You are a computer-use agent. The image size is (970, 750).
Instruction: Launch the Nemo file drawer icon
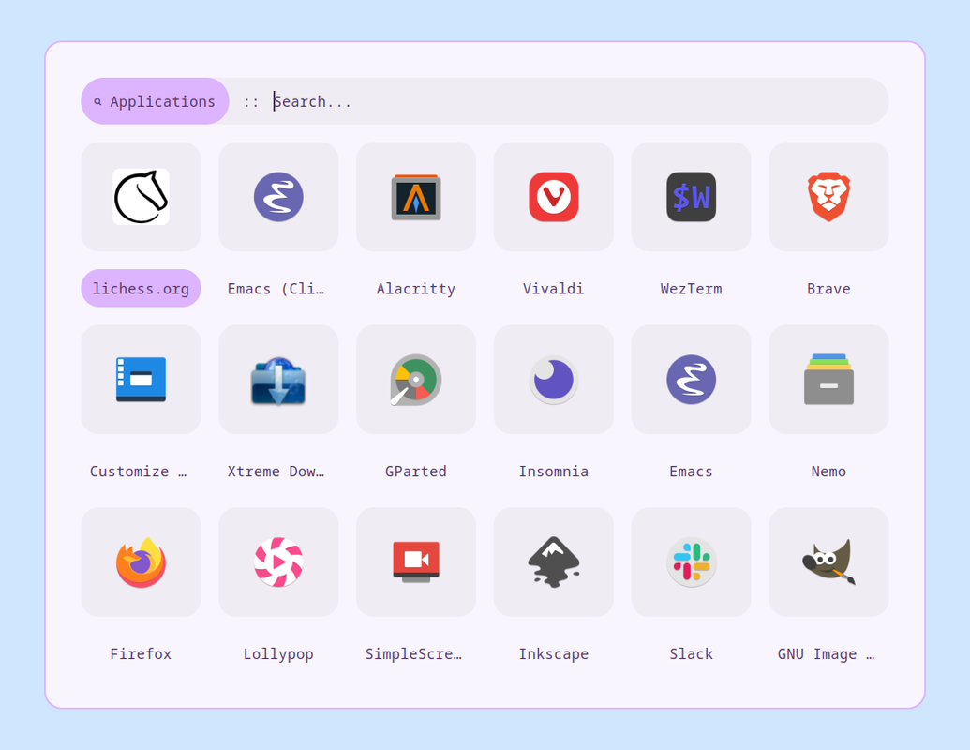829,380
